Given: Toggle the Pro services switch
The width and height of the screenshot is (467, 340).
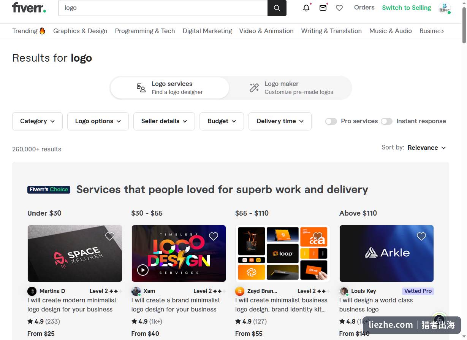Looking at the screenshot, I should pos(331,121).
